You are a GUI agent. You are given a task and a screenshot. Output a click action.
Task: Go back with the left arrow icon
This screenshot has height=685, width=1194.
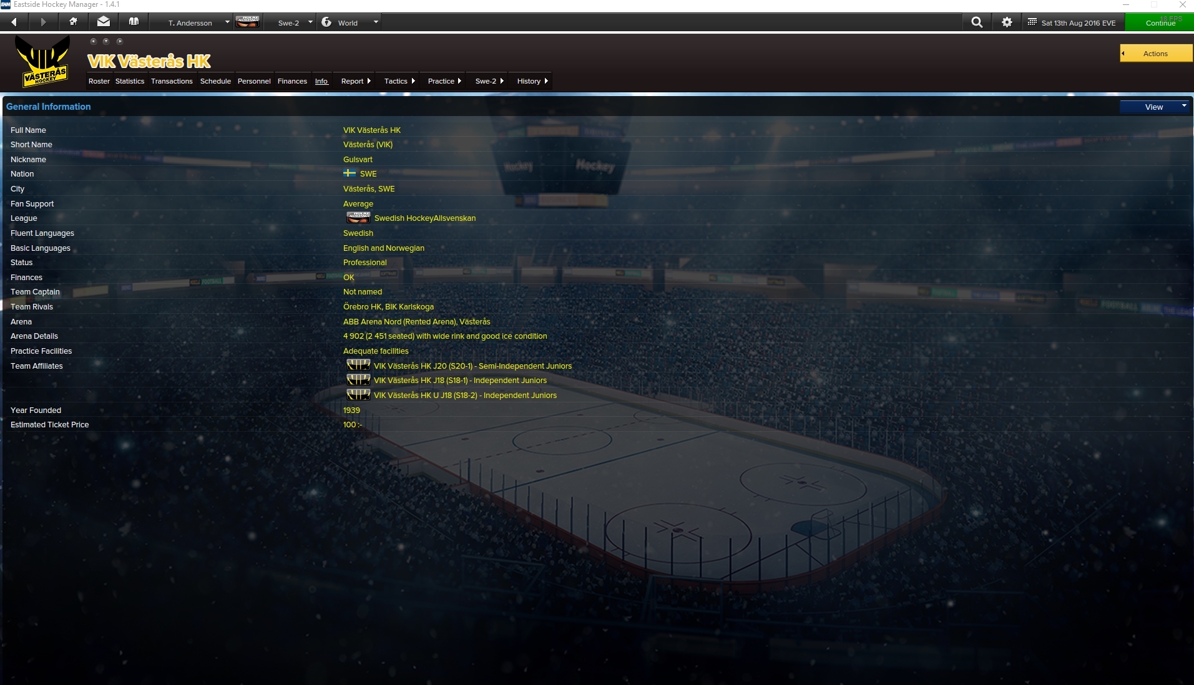tap(14, 22)
